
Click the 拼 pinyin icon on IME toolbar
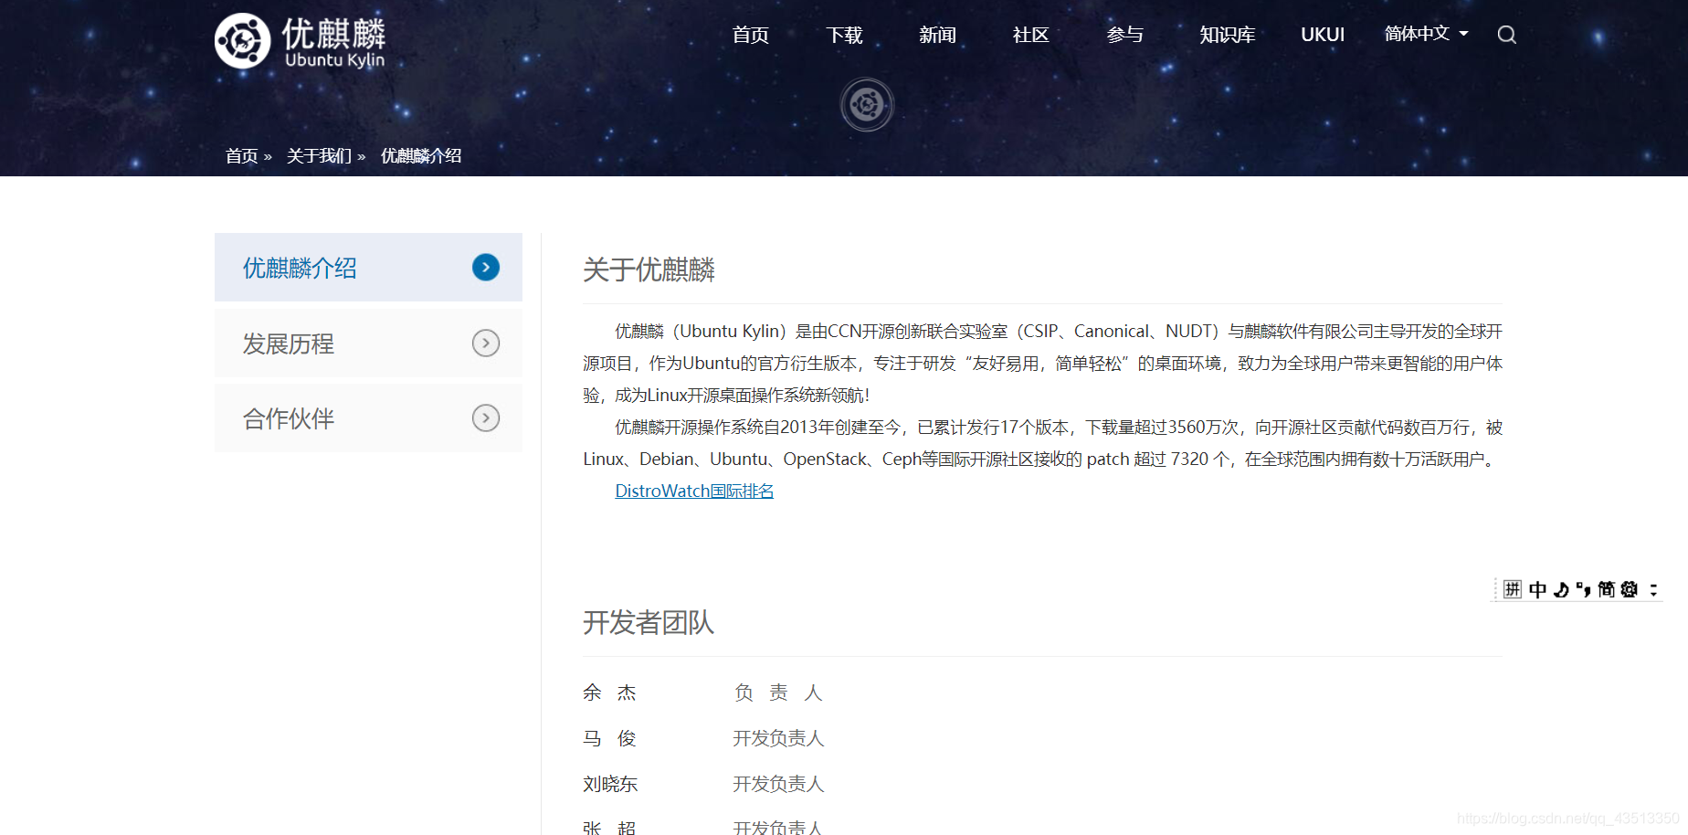pyautogui.click(x=1513, y=589)
